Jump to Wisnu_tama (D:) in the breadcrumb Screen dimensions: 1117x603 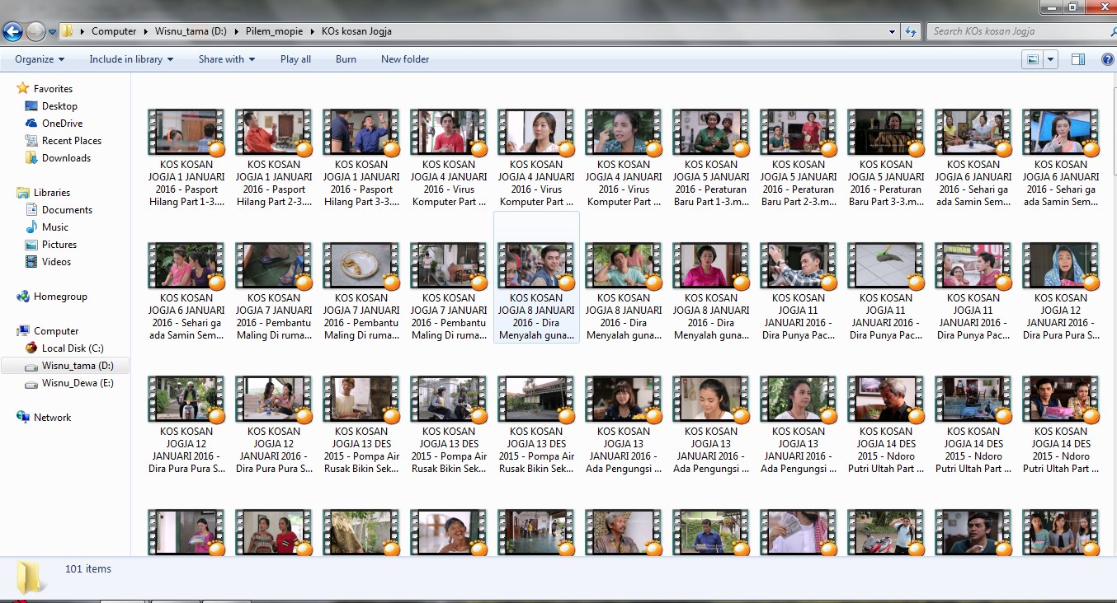[191, 31]
